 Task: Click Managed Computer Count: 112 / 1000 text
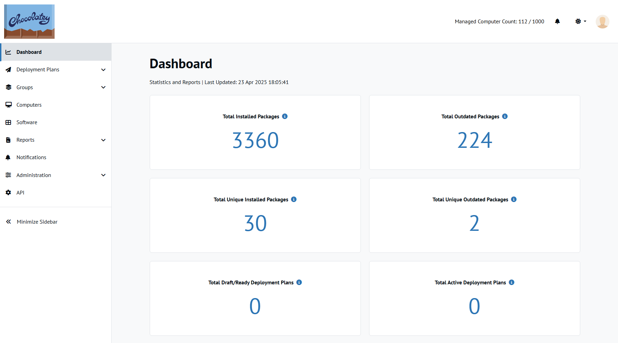pos(500,22)
